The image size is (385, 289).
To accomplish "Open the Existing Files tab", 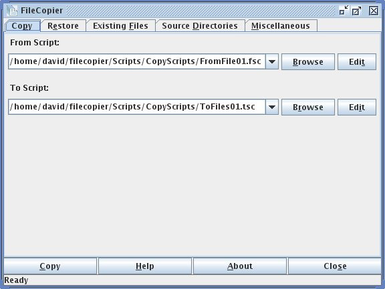I will (x=120, y=26).
